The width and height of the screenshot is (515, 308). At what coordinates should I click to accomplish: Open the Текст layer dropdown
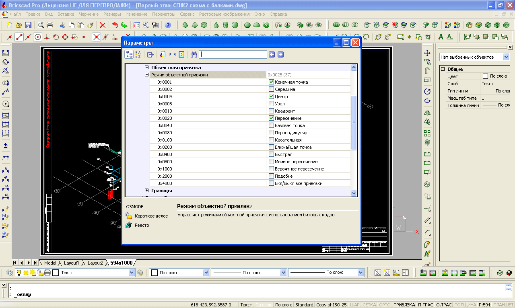point(132,273)
